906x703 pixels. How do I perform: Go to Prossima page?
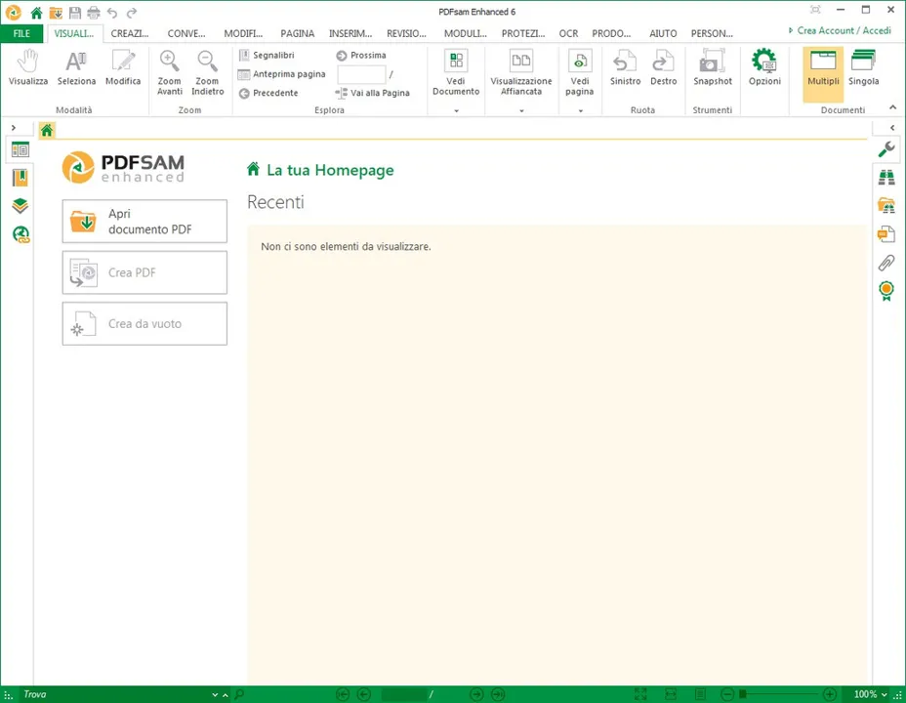pos(361,55)
